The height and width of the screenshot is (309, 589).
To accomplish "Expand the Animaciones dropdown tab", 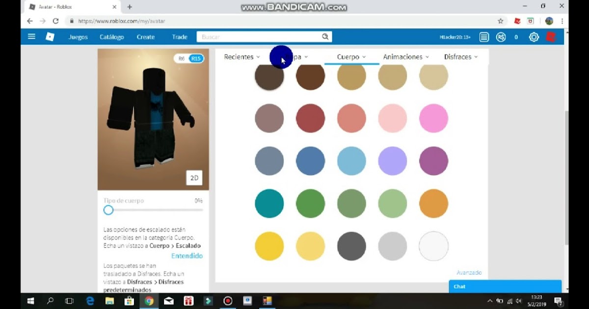I will click(406, 57).
